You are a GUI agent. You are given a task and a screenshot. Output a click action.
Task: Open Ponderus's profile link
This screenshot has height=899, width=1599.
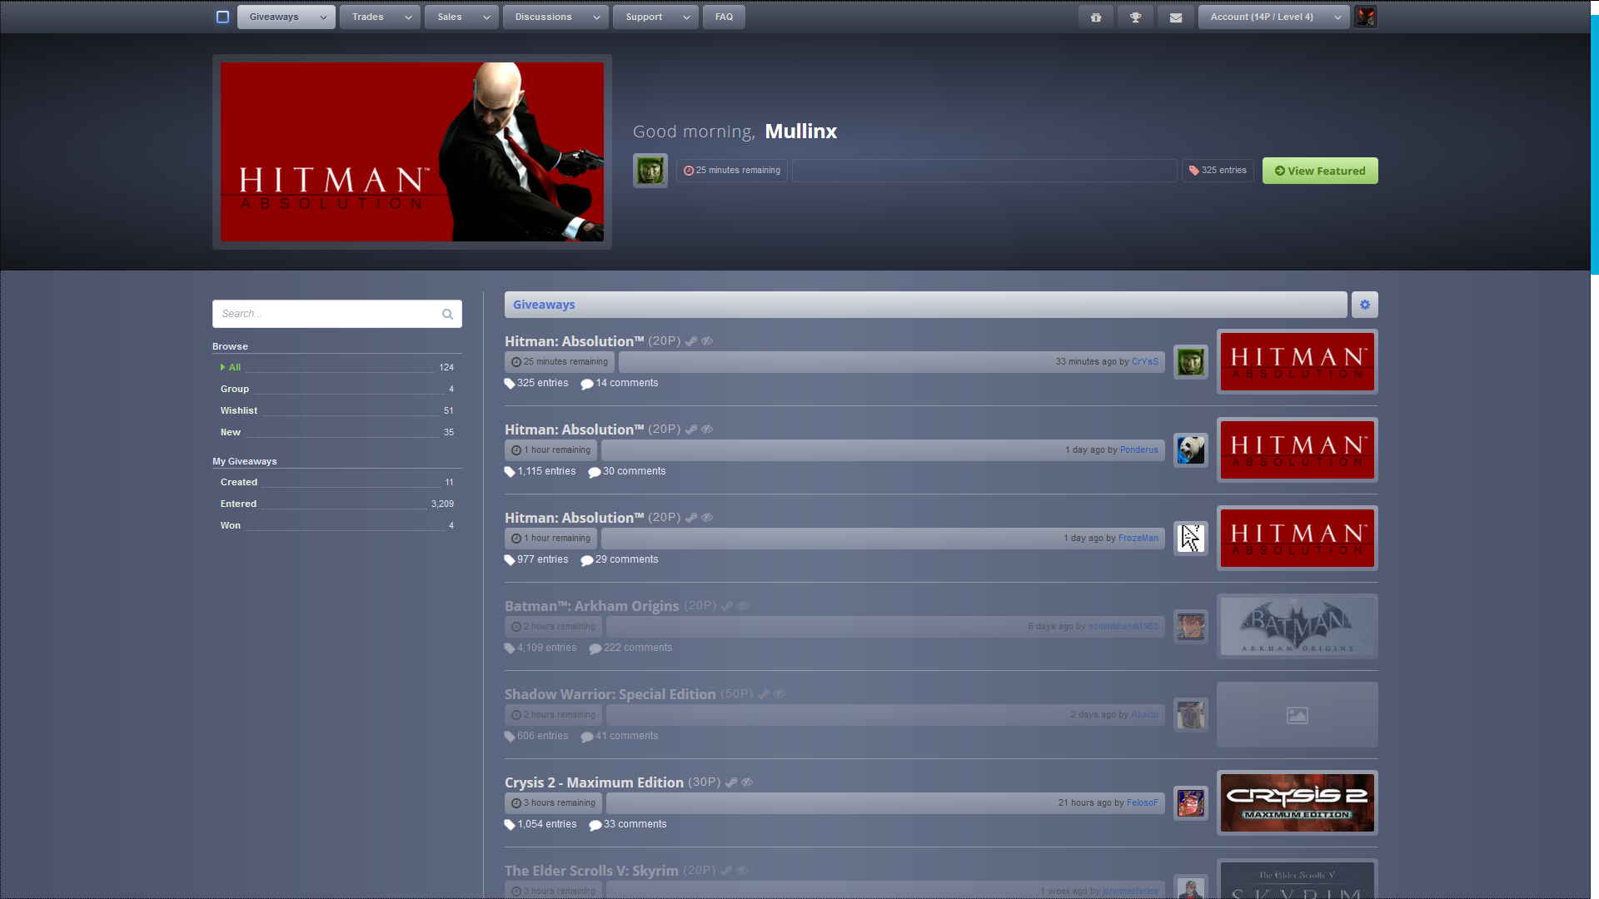click(1138, 449)
